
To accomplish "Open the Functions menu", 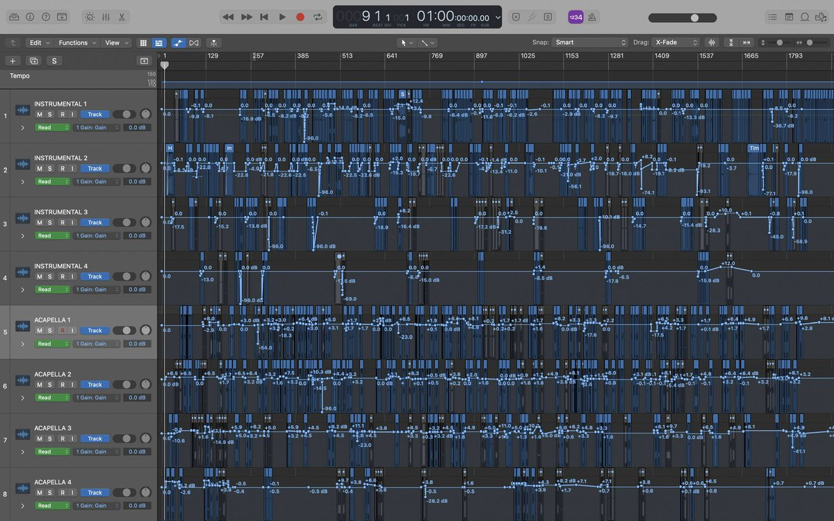I will (x=76, y=42).
